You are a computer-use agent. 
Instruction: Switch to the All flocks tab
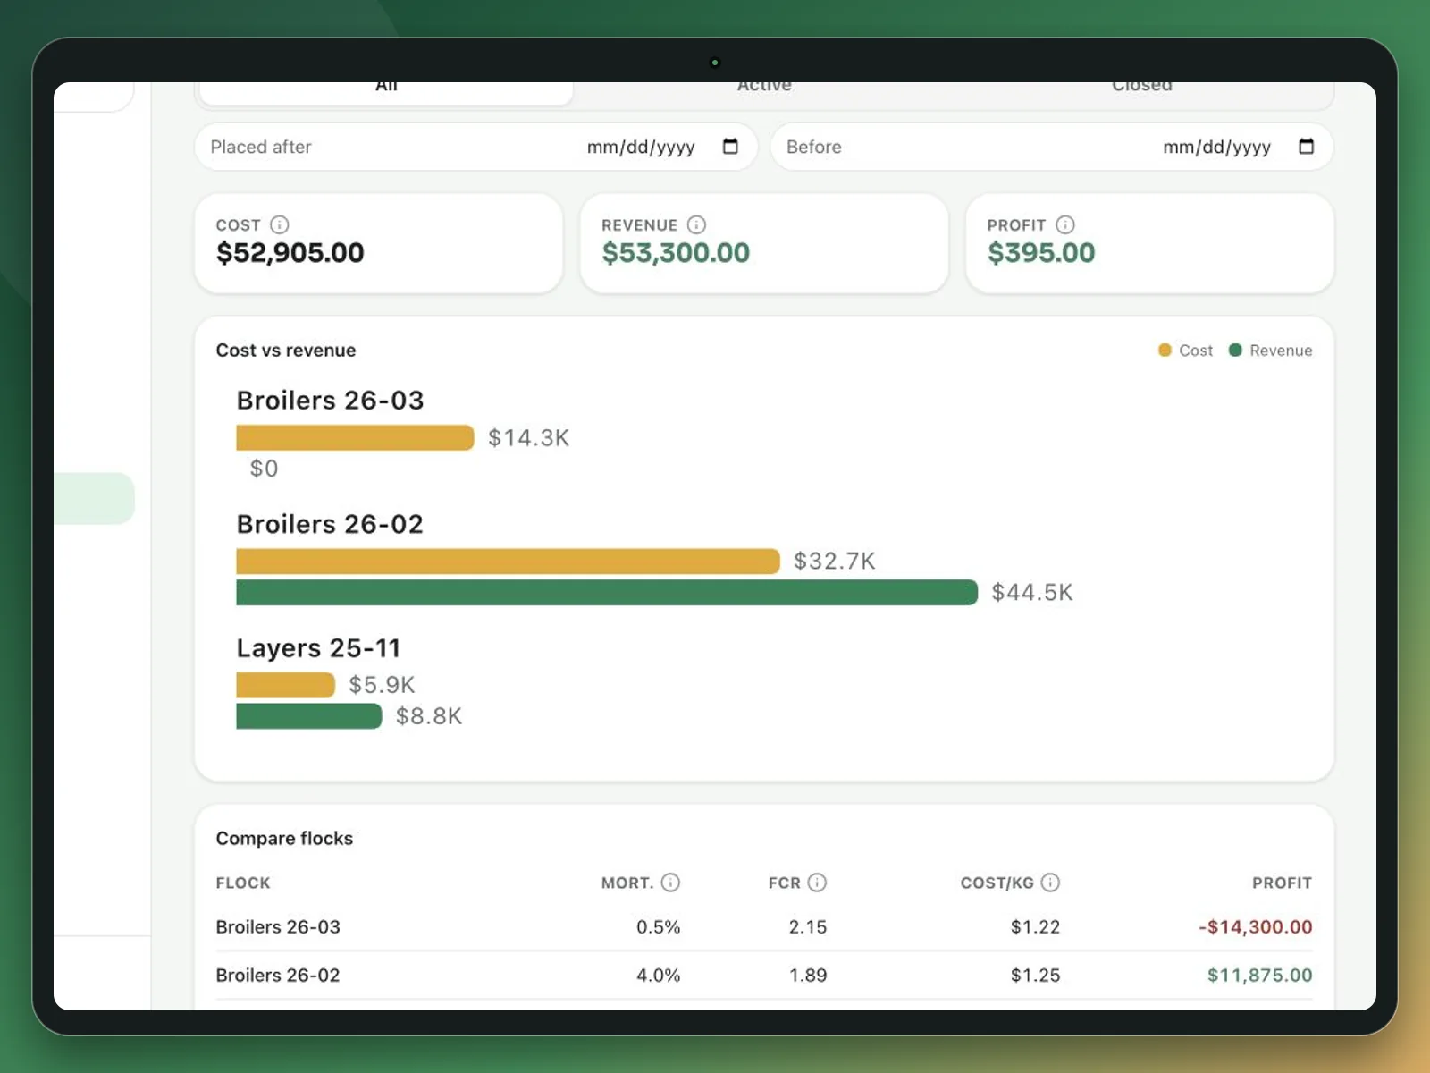click(x=386, y=91)
